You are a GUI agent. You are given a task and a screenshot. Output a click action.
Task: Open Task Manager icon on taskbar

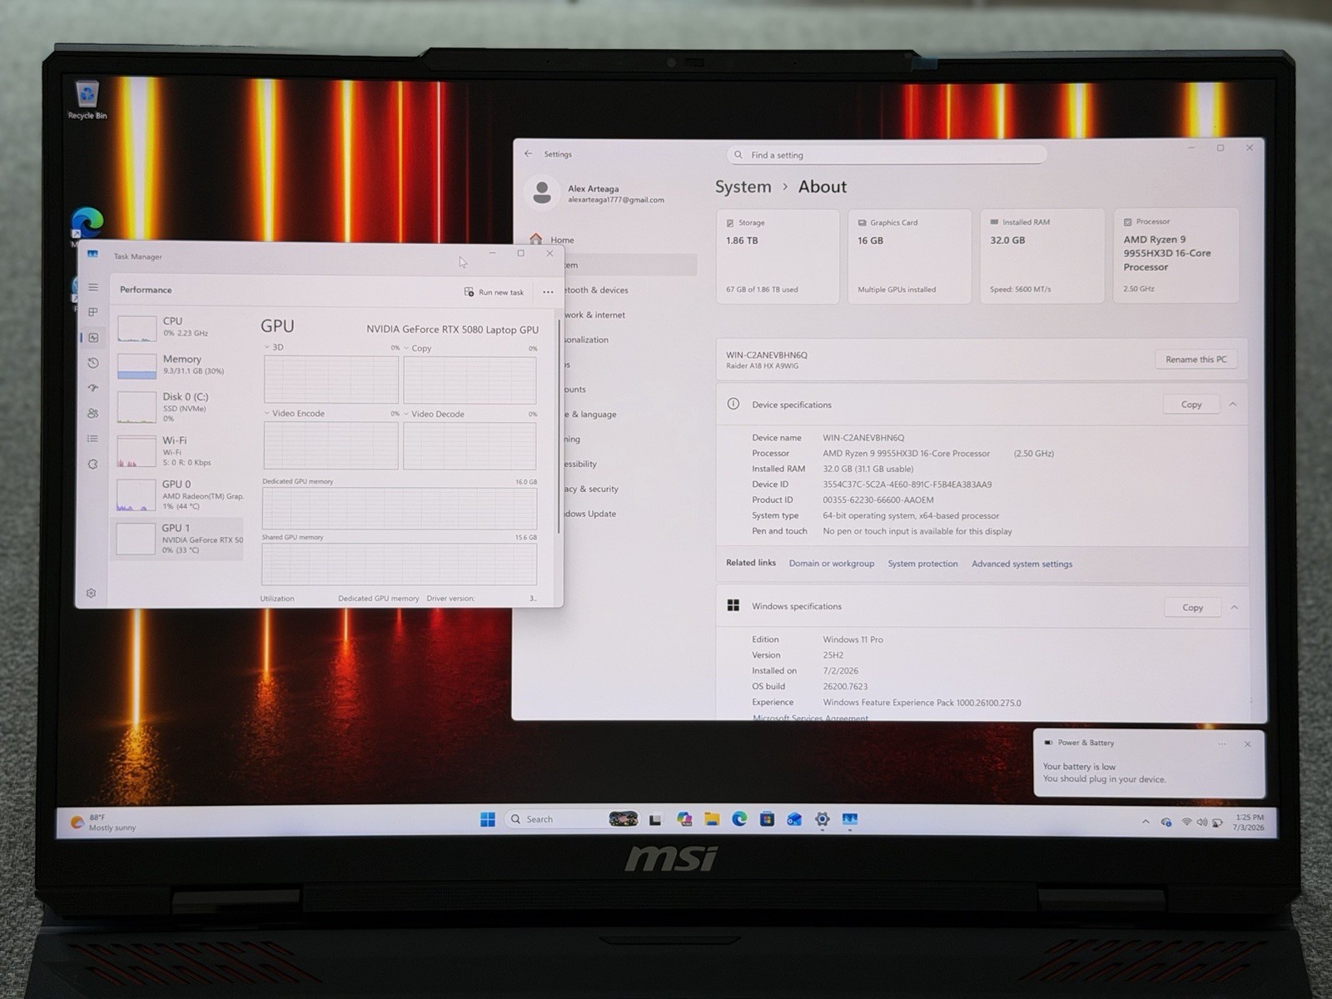(x=849, y=819)
